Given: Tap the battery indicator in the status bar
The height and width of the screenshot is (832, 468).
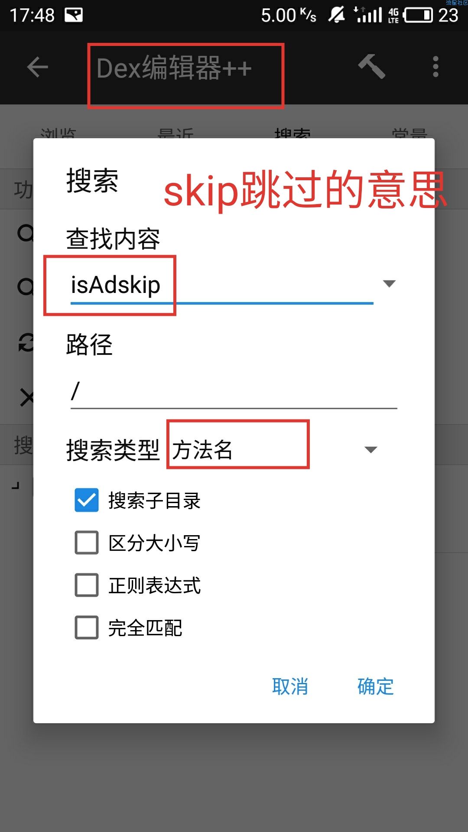Looking at the screenshot, I should click(x=418, y=15).
